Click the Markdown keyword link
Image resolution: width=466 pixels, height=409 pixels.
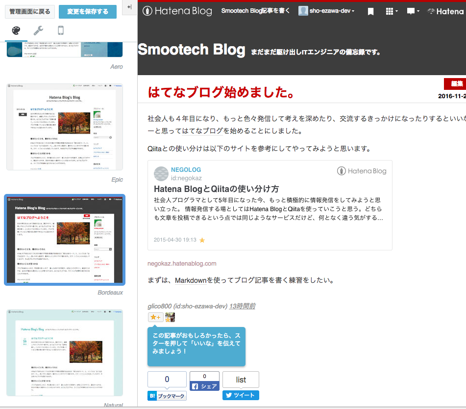pyautogui.click(x=191, y=280)
